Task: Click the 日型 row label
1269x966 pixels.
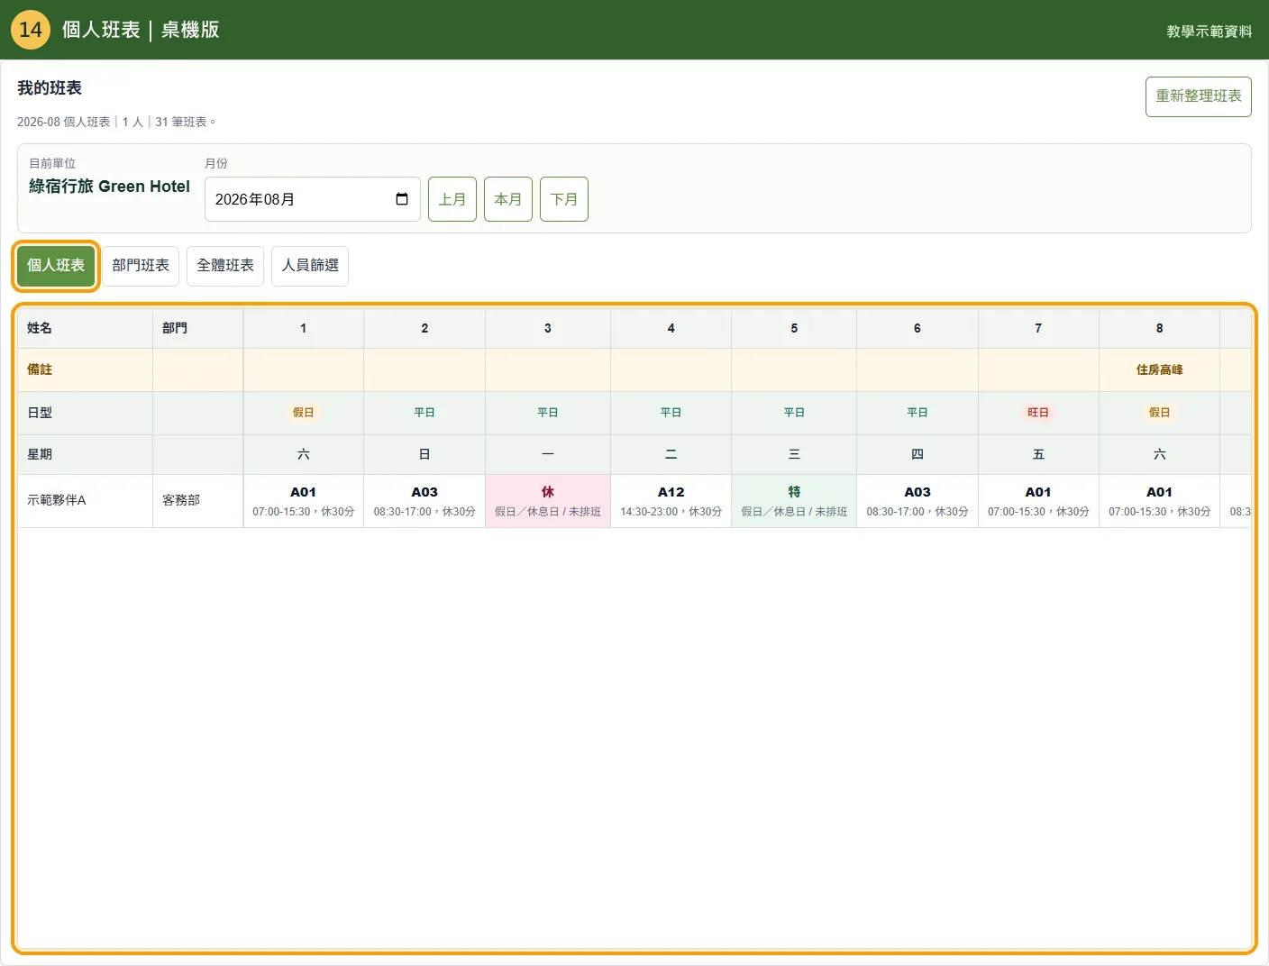Action: click(40, 413)
